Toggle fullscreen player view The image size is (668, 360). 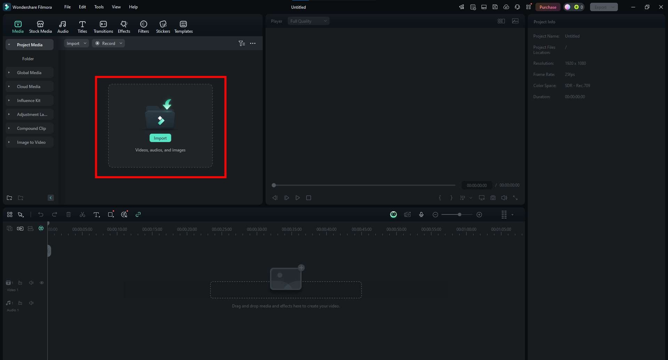(x=515, y=198)
